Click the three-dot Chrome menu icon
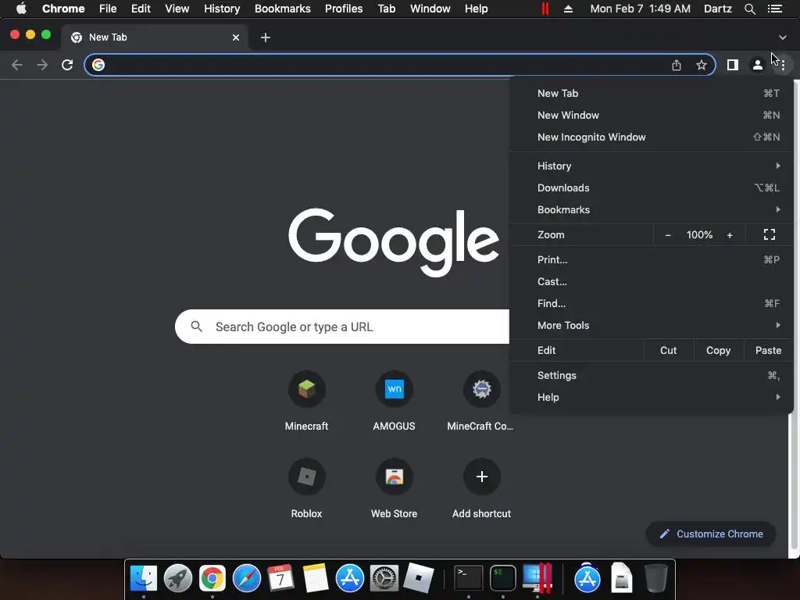Screen dimensions: 800x600 click(783, 65)
